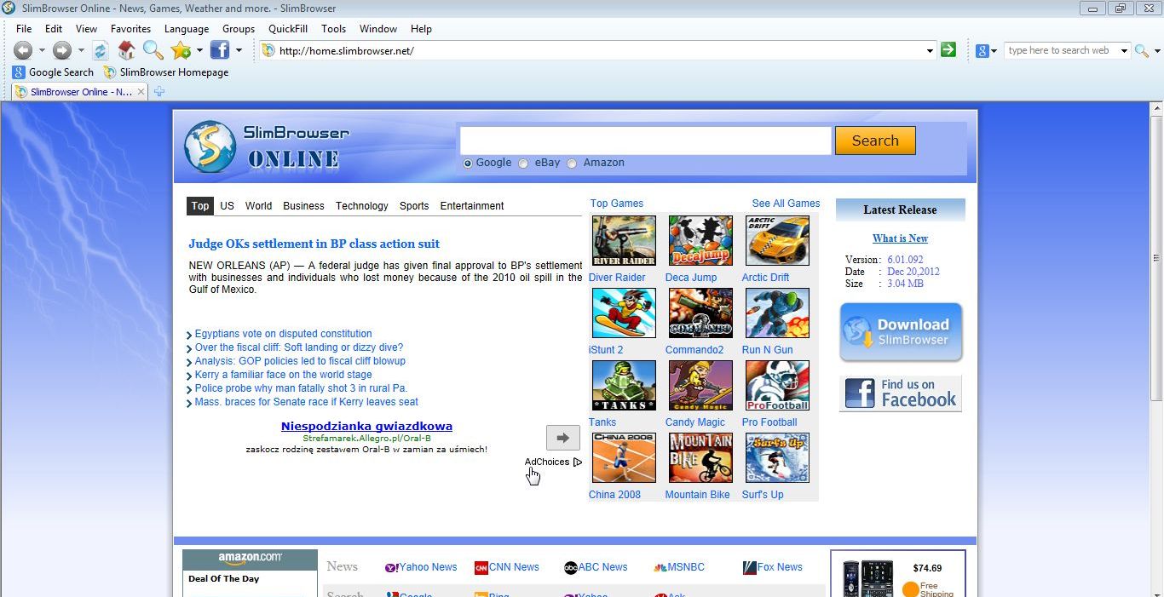This screenshot has height=597, width=1164.
Task: Expand the web search box history dropdown
Action: coord(1124,51)
